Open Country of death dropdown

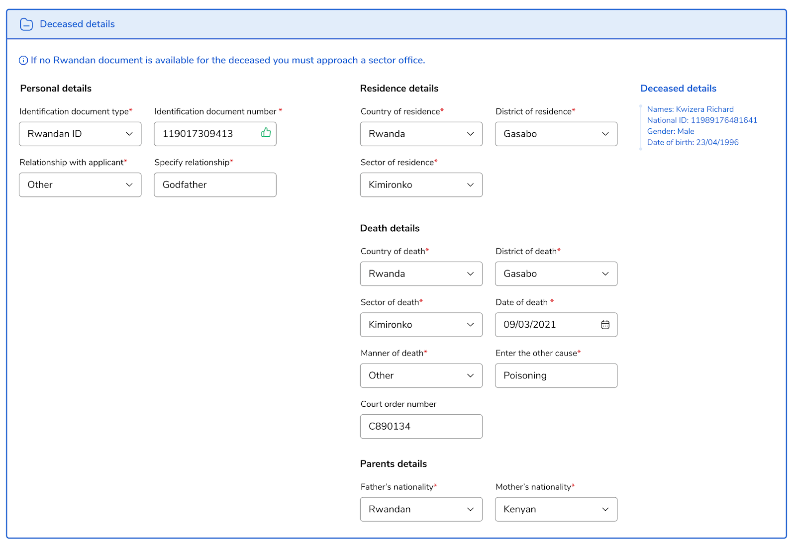[421, 273]
